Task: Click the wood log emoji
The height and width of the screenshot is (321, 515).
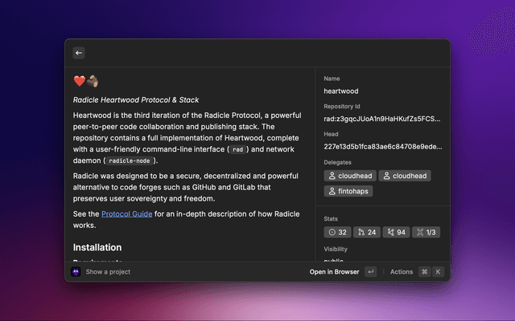Action: (x=92, y=81)
